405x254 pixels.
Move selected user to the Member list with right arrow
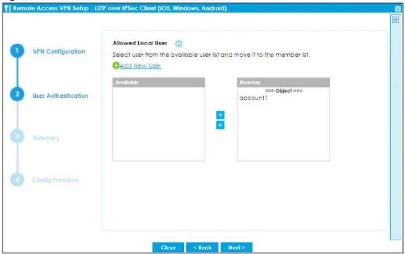coord(220,115)
